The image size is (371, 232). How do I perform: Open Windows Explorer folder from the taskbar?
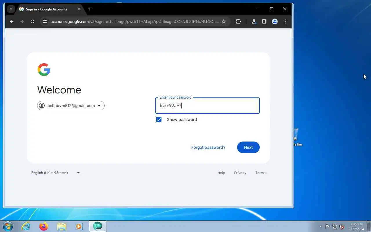[x=62, y=226]
